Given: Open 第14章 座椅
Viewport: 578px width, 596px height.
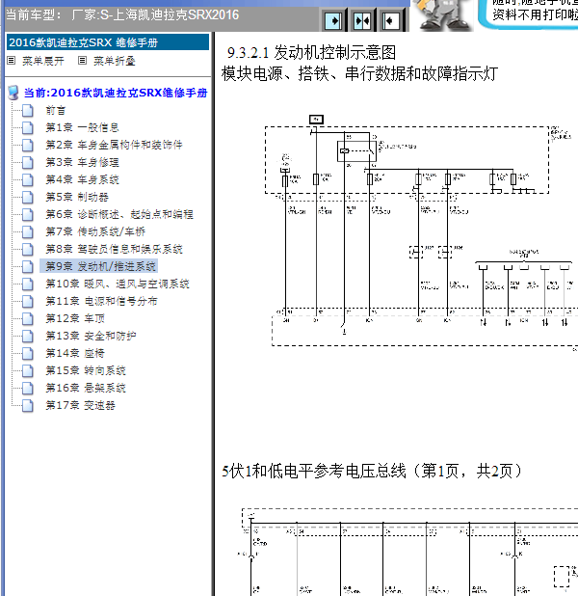Looking at the screenshot, I should [75, 353].
